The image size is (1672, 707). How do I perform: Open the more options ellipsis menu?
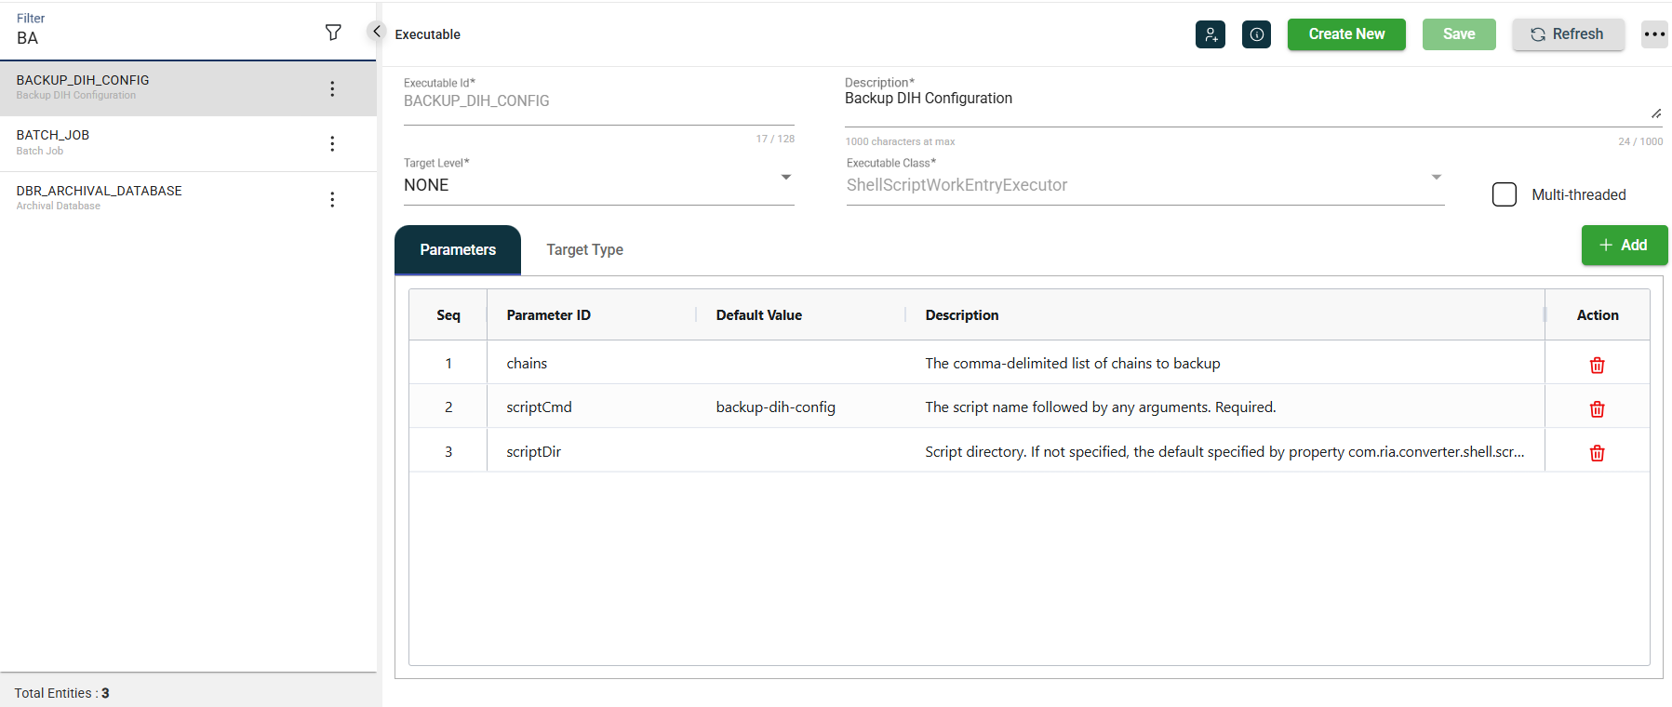pos(1653,34)
